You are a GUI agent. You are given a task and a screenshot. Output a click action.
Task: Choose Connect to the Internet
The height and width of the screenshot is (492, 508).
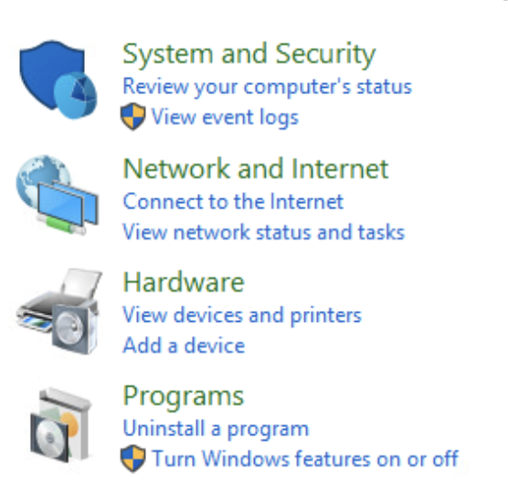tap(233, 202)
